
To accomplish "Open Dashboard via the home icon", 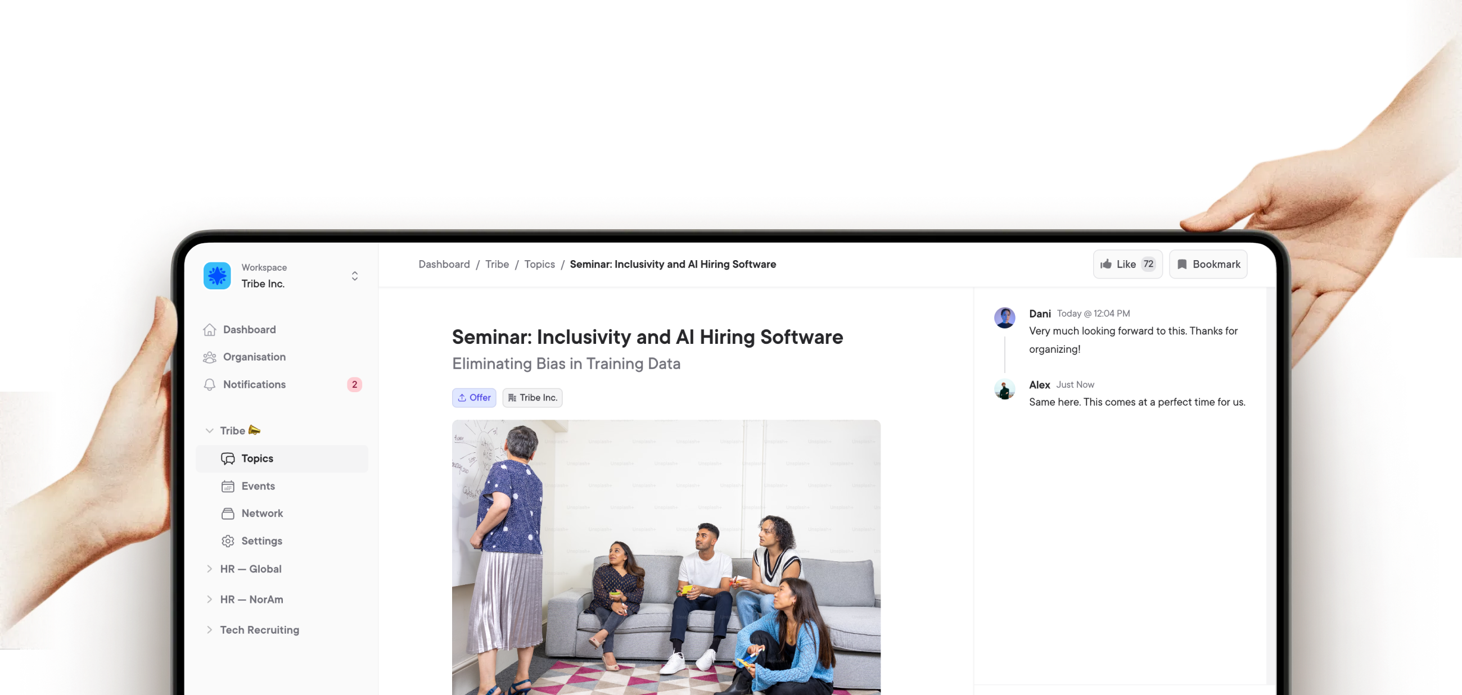I will (209, 329).
